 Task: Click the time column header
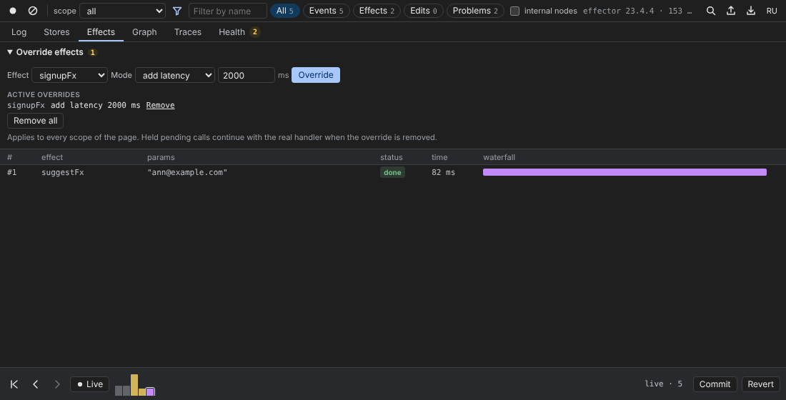tap(439, 157)
